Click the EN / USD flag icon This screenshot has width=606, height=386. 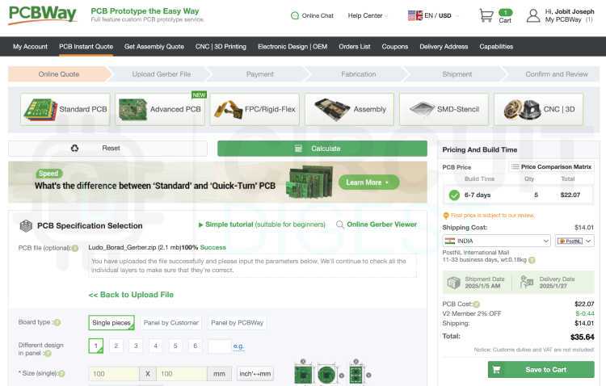(x=415, y=15)
